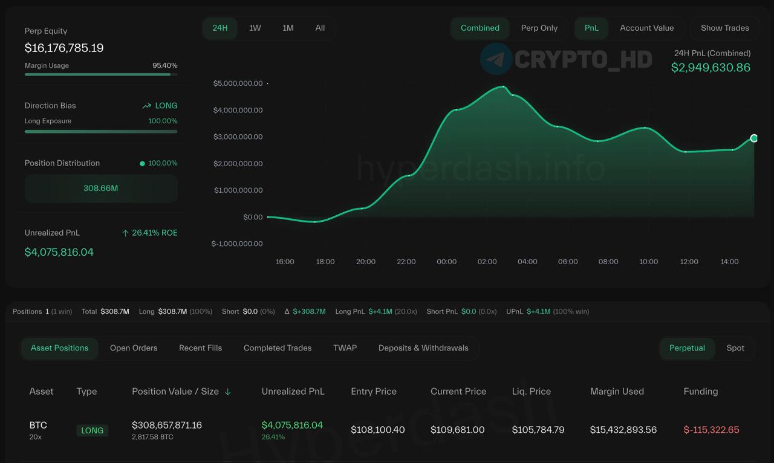Click the LONG type badge in the BTC row
Screen dimensions: 774x463
[93, 430]
